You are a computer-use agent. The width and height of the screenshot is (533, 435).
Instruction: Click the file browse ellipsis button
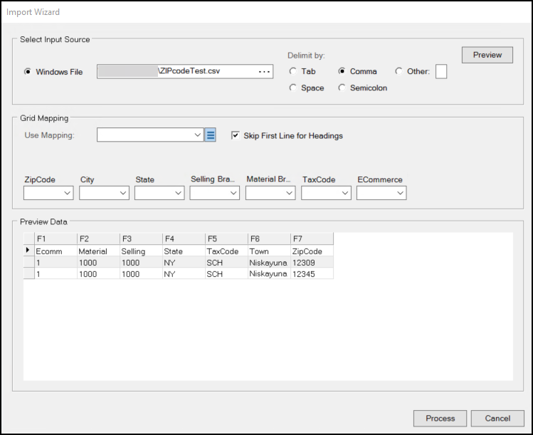(264, 72)
